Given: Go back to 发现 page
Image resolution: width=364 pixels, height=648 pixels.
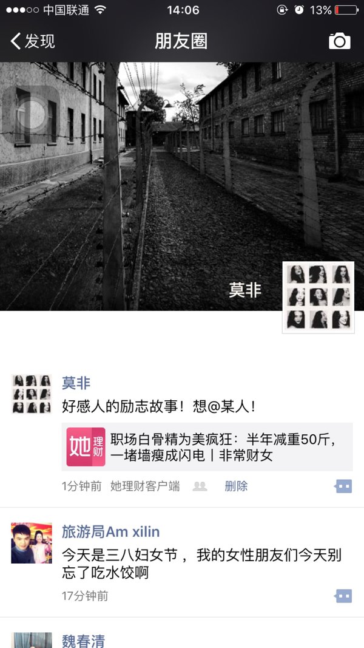Looking at the screenshot, I should pyautogui.click(x=33, y=41).
